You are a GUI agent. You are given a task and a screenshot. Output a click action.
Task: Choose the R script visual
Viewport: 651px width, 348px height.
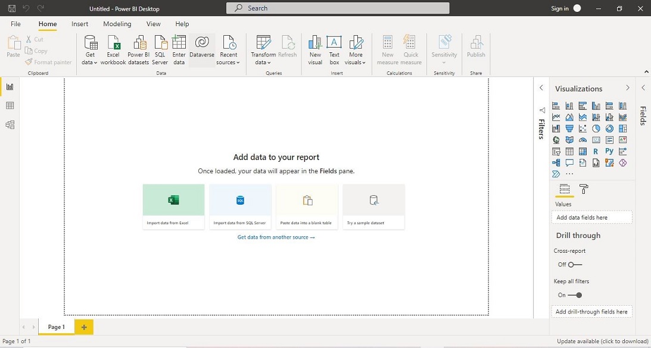point(596,151)
